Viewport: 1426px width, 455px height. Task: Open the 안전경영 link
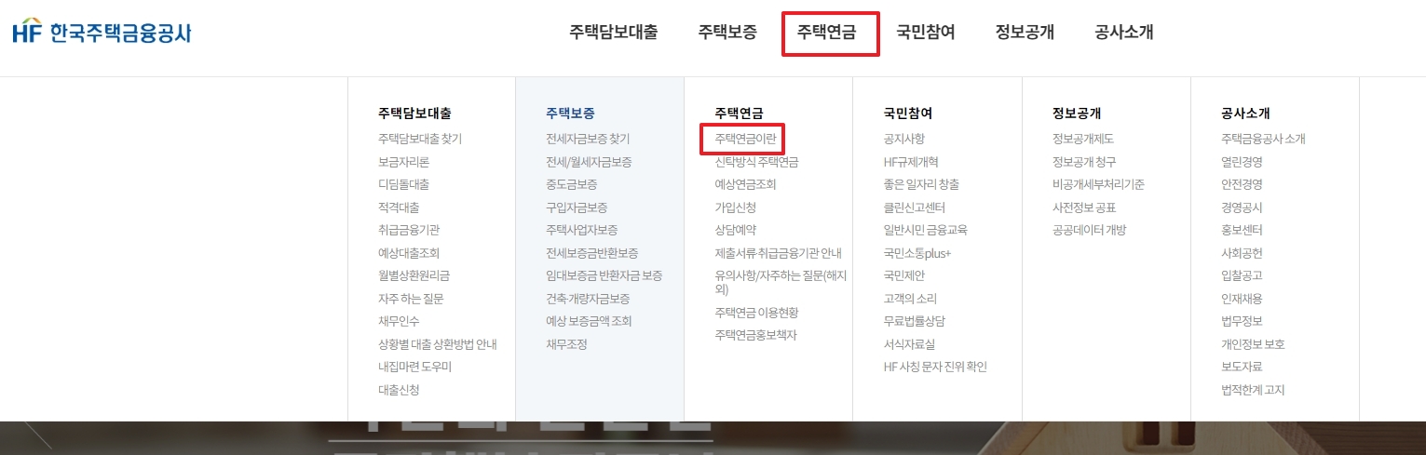1242,184
